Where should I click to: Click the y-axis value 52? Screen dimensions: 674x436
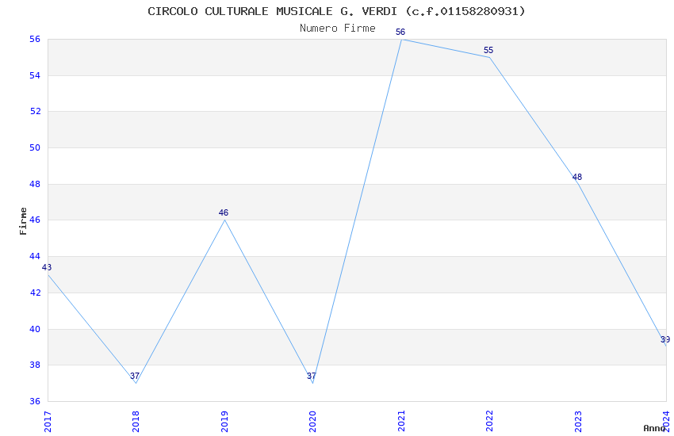[35, 111]
